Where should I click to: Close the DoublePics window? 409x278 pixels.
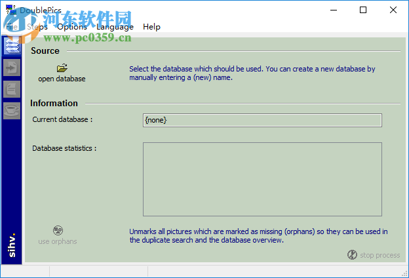tap(393, 10)
